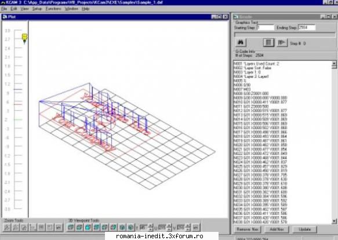Image resolution: width=338 pixels, height=240 pixels.
Task: Open the Edit menu
Action: pyautogui.click(x=14, y=9)
